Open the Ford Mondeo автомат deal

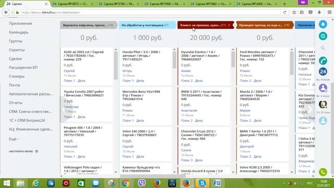[x=258, y=56]
